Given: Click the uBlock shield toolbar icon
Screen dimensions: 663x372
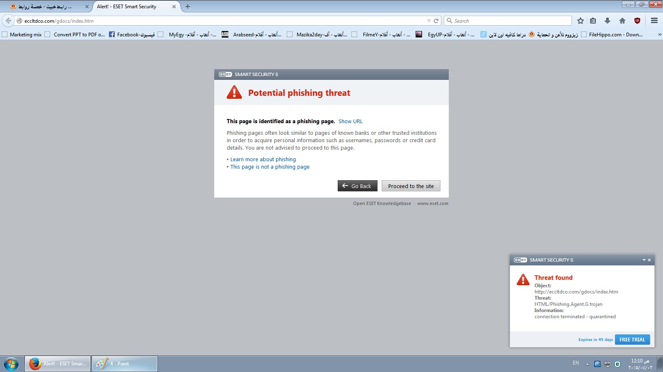Looking at the screenshot, I should tap(637, 21).
